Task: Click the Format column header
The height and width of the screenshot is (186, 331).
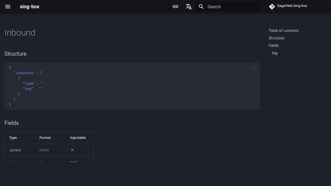Action: tap(45, 138)
